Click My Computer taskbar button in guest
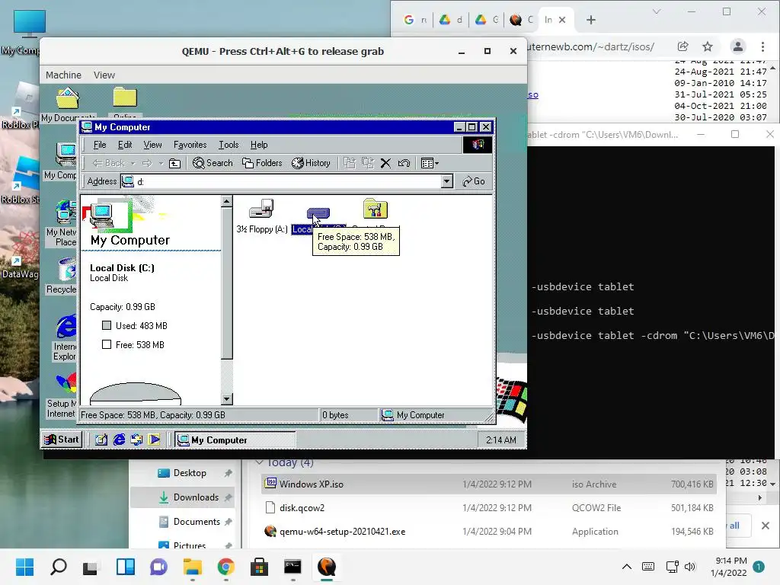Viewport: 780px width, 585px height. pyautogui.click(x=235, y=440)
